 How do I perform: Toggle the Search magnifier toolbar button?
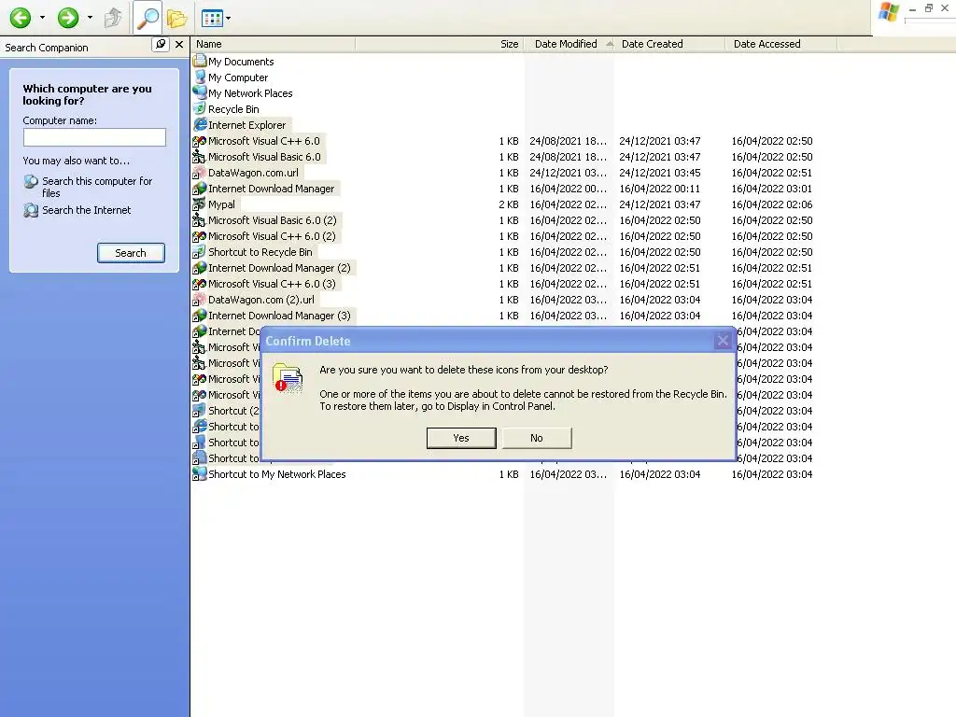click(147, 18)
